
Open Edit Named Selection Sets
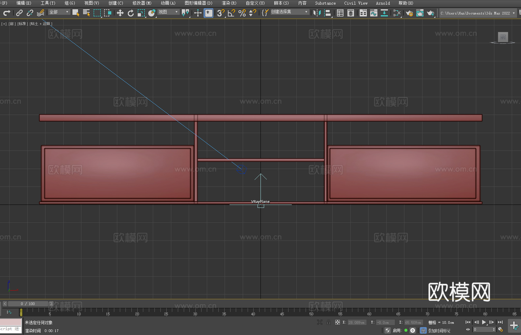pyautogui.click(x=265, y=13)
